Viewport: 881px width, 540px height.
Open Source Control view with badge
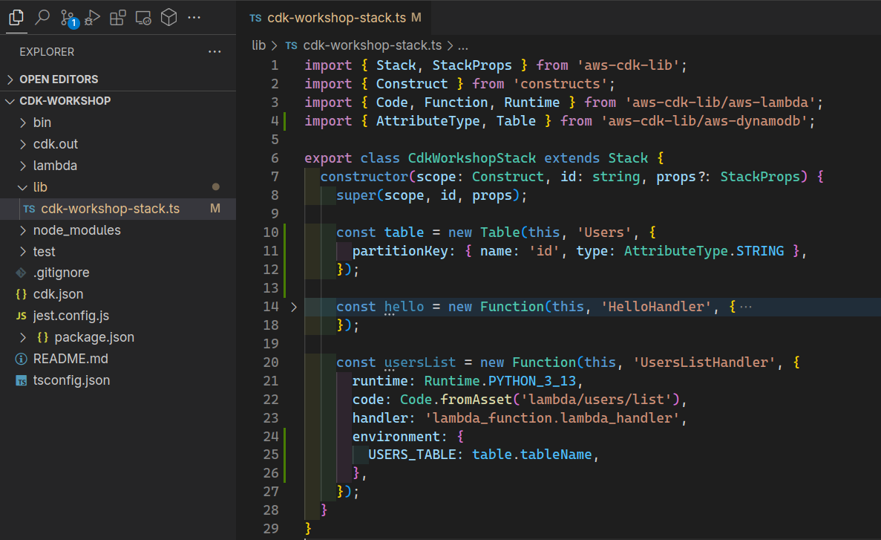click(x=68, y=19)
